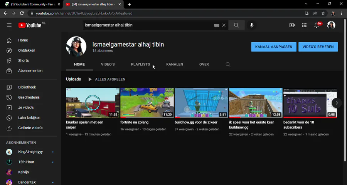The width and height of the screenshot is (347, 185).
Task: Clear the search box with the X icon
Action: pyautogui.click(x=224, y=25)
